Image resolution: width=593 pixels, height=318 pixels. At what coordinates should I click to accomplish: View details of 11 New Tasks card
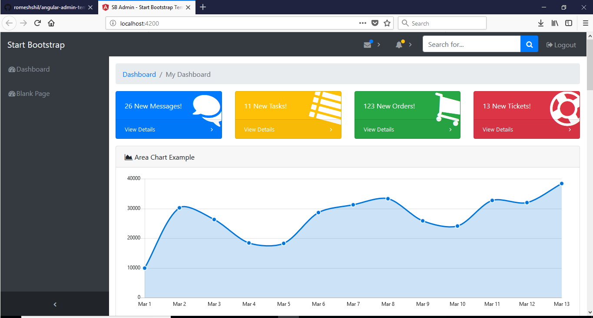(x=259, y=129)
